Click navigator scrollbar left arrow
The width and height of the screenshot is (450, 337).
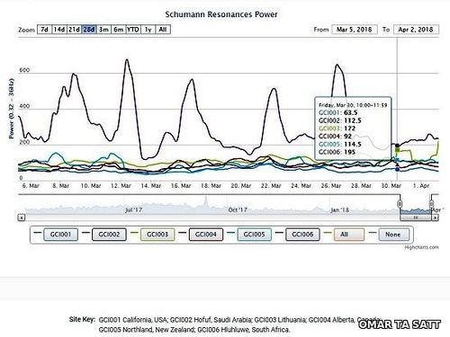[22, 217]
